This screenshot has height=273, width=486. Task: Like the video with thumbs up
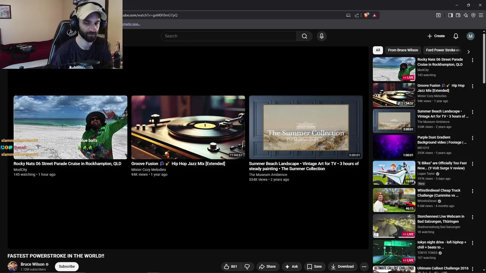pyautogui.click(x=230, y=267)
